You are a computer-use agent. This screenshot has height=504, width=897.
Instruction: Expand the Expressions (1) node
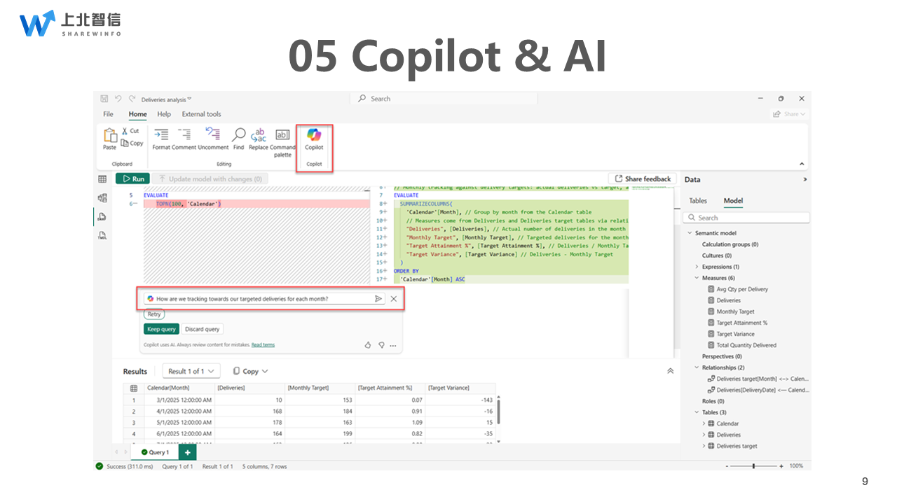click(697, 267)
